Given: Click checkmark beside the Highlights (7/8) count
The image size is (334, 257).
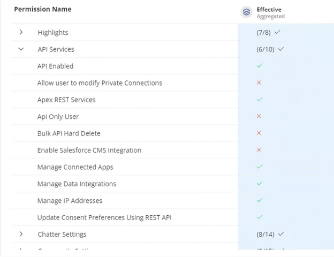Looking at the screenshot, I should point(277,32).
